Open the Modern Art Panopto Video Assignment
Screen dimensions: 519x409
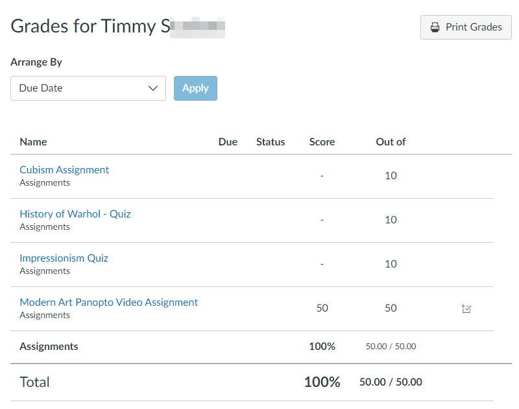click(108, 302)
